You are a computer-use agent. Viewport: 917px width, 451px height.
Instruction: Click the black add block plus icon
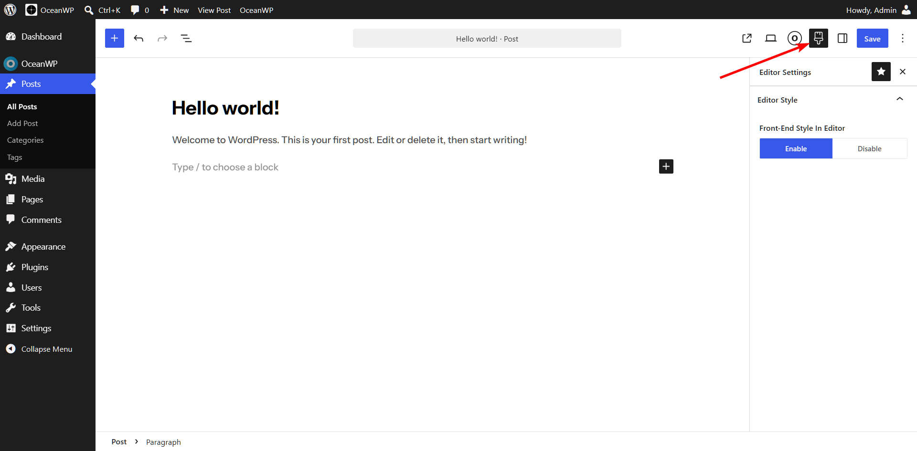pyautogui.click(x=666, y=167)
